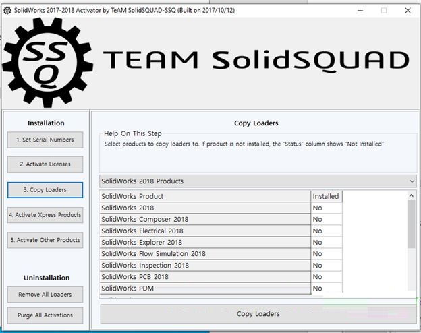Pick the SolidWorks PCB 2018 row
The image size is (421, 333).
coord(221,276)
